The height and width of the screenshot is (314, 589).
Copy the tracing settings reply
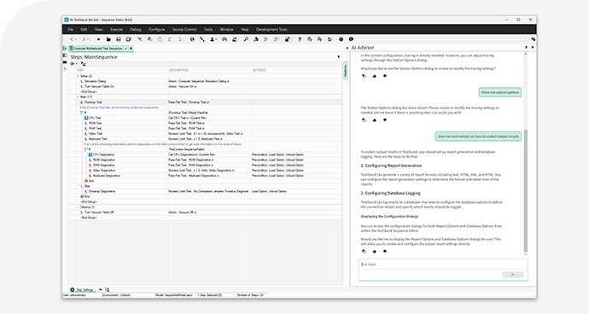click(x=364, y=76)
